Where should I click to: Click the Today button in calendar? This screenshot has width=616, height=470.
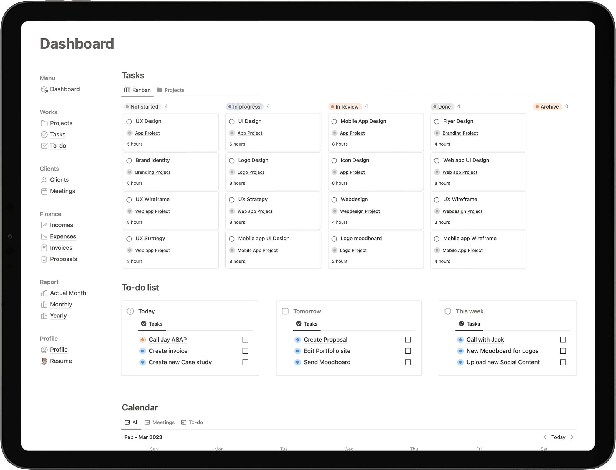pos(558,437)
